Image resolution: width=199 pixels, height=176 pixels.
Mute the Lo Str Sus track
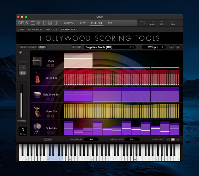click(x=49, y=82)
